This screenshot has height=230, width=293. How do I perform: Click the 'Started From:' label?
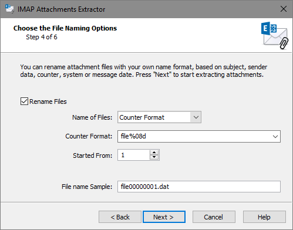pyautogui.click(x=93, y=155)
